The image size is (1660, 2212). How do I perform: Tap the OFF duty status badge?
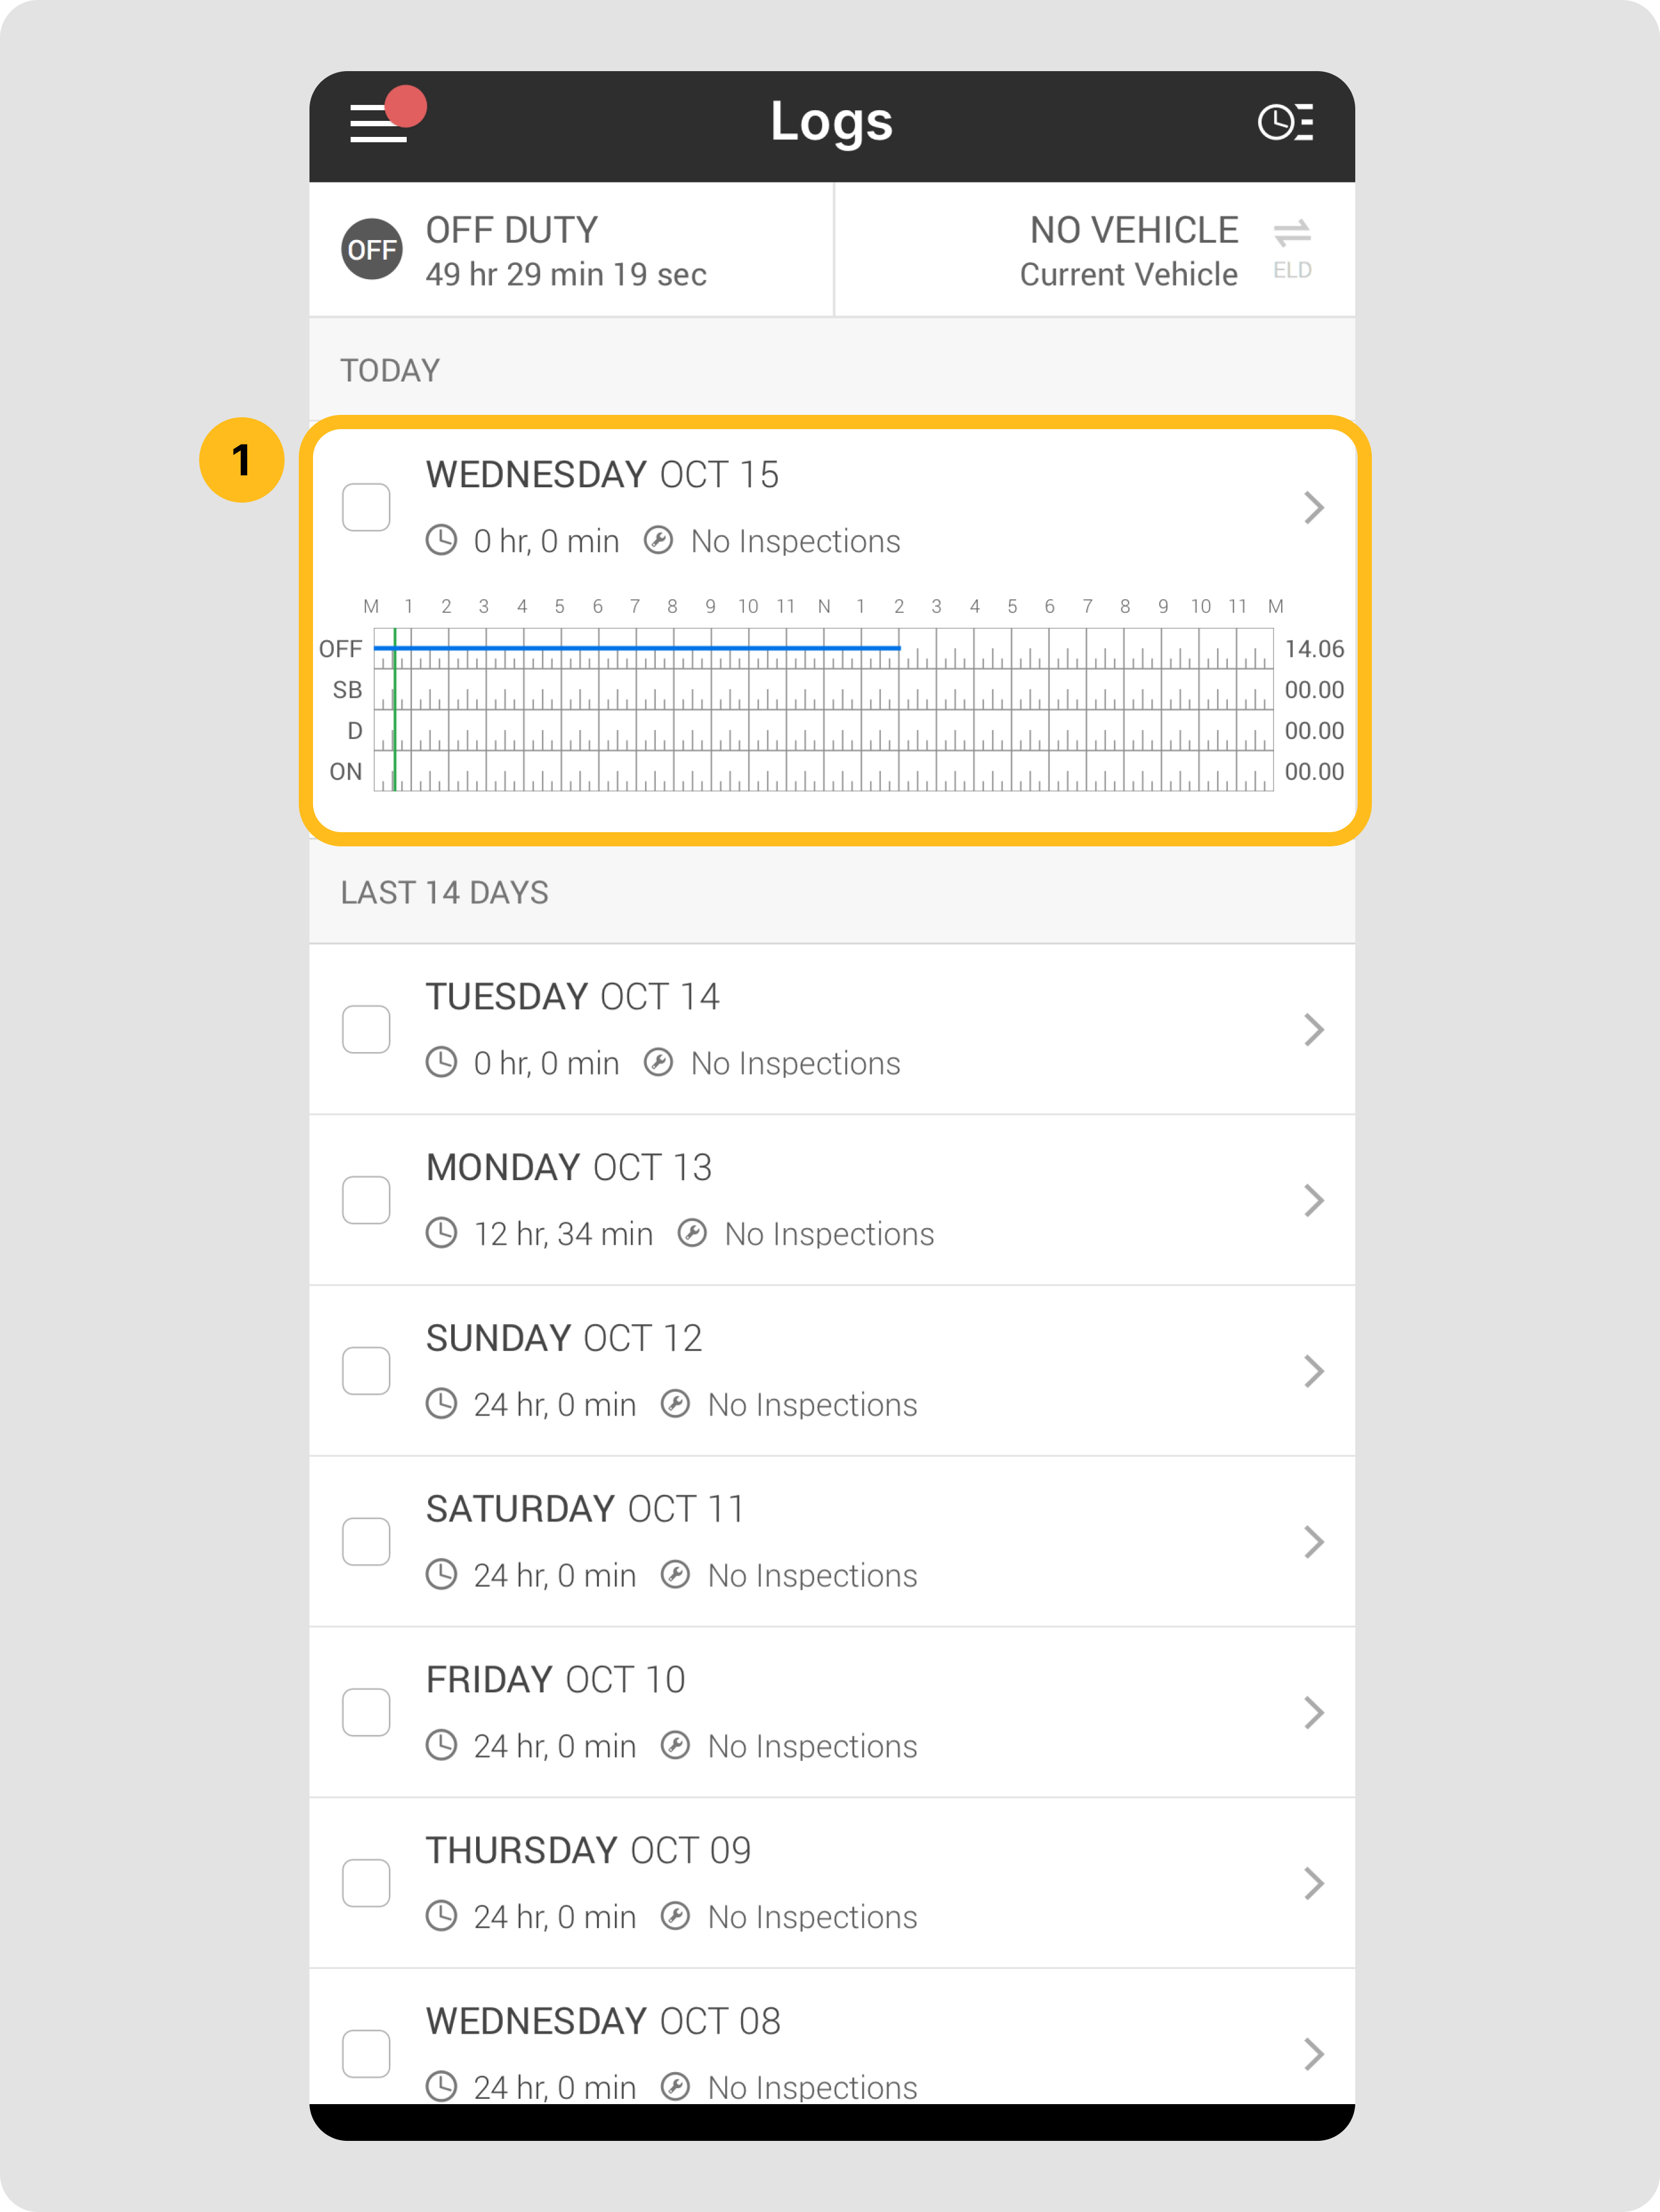point(372,249)
